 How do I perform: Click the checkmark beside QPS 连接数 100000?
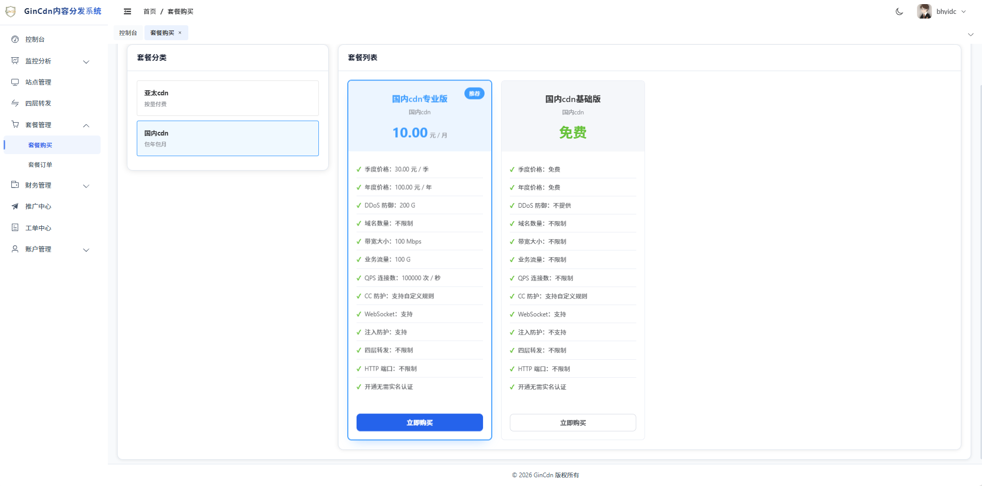coord(359,278)
